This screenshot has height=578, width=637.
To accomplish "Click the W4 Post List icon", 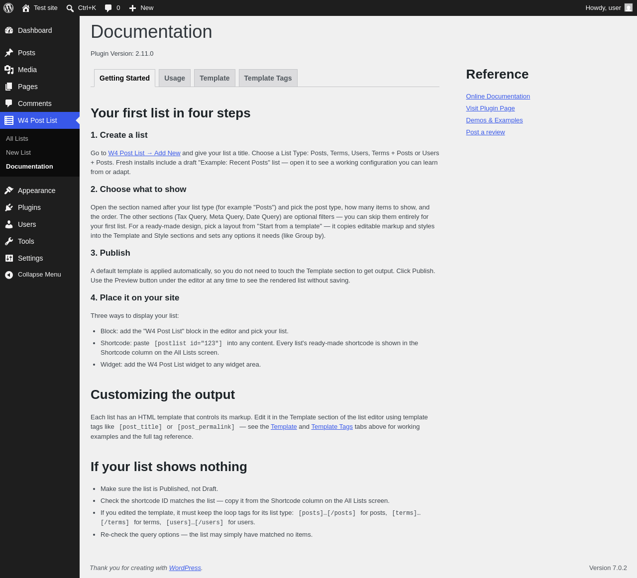I will pos(9,120).
